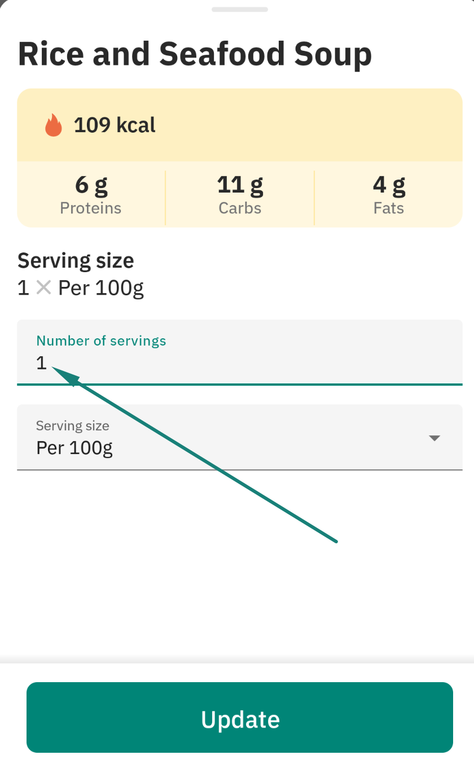Image resolution: width=474 pixels, height=768 pixels.
Task: Click the multiplication symbol in serving summary
Action: coord(43,288)
